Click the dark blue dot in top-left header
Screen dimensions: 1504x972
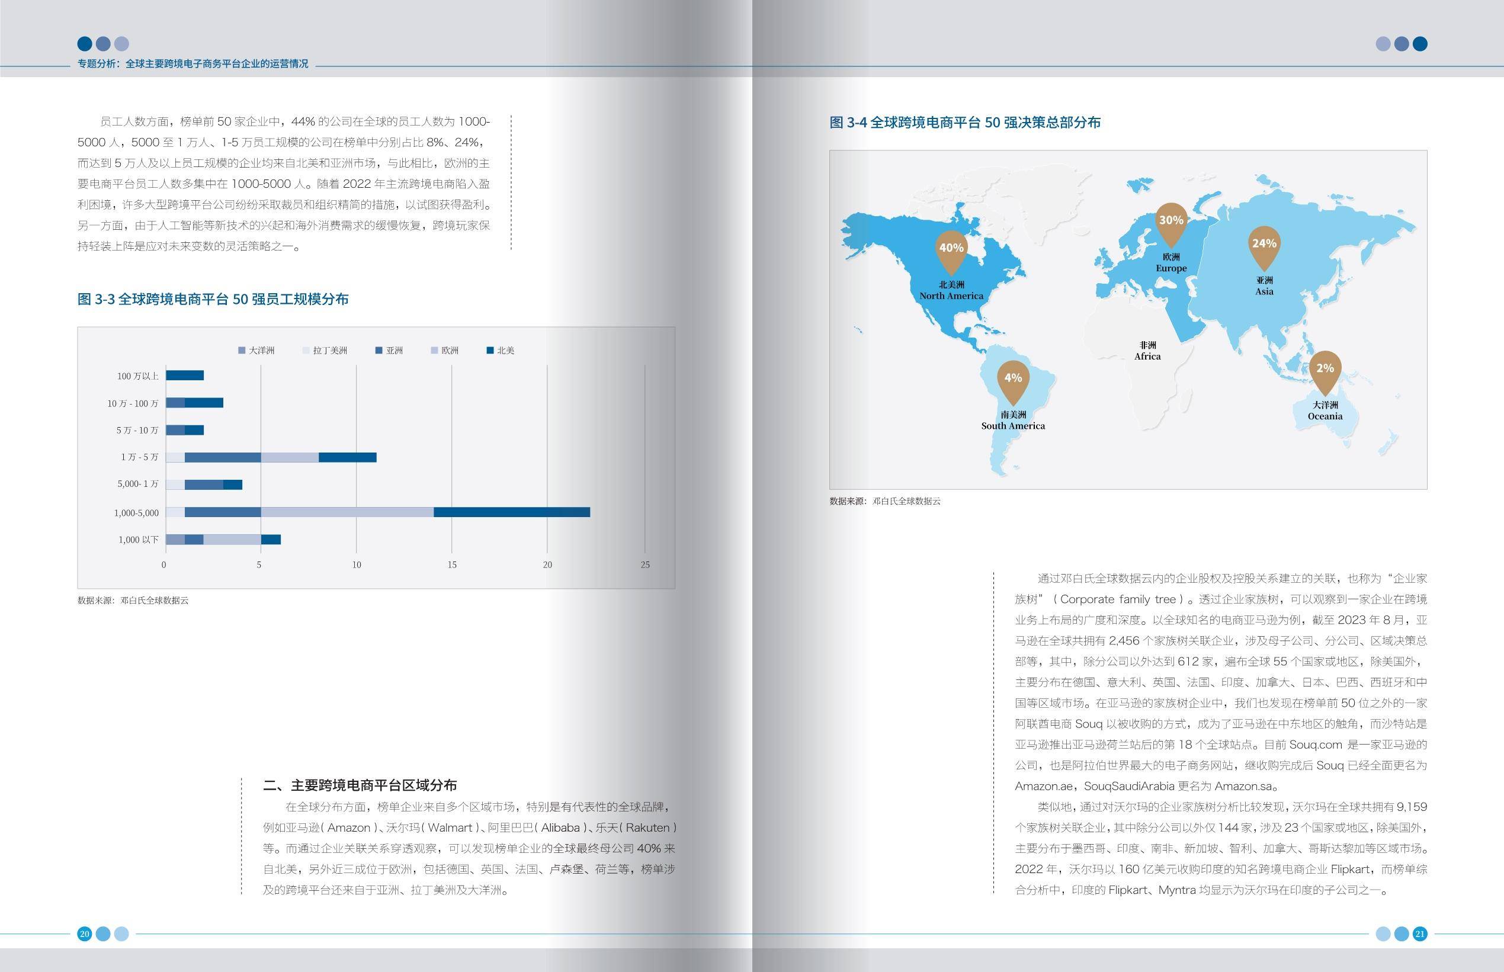point(85,44)
